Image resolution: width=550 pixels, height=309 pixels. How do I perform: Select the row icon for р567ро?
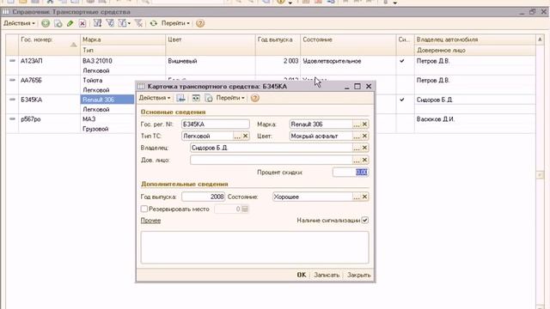pos(12,119)
